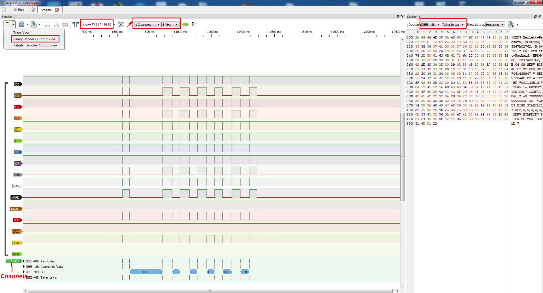
Task: Float the trace Session 1 dock panel
Action: [398, 16]
